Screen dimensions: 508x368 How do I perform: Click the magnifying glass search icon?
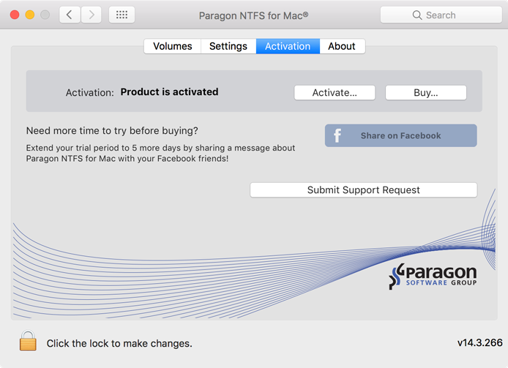pos(417,15)
